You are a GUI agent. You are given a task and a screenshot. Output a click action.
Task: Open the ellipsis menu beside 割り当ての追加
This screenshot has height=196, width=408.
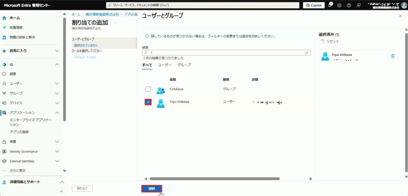[x=116, y=23]
